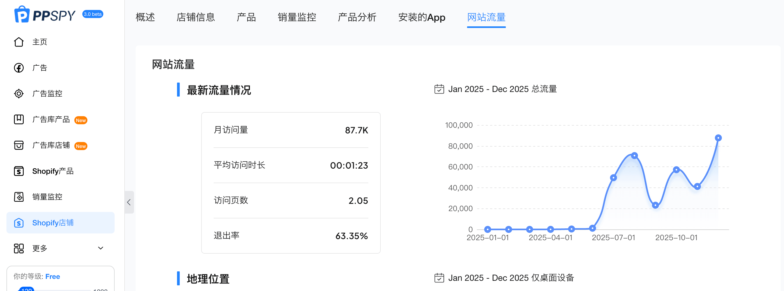Open ad monitoring target icon
Viewport: 784px width, 291px height.
(x=19, y=93)
